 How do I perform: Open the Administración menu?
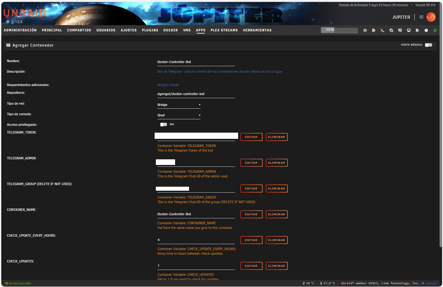(x=20, y=30)
